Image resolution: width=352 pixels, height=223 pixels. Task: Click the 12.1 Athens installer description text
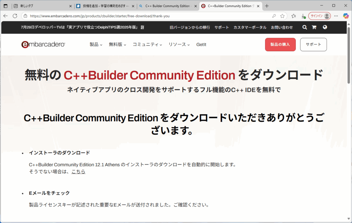click(x=133, y=165)
